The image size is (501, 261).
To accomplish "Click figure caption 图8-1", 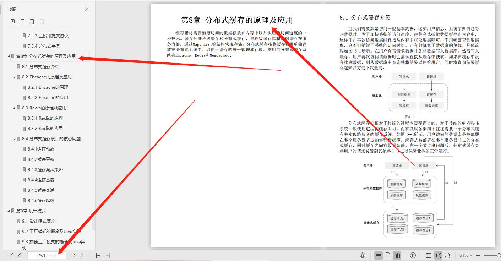I will click(409, 117).
